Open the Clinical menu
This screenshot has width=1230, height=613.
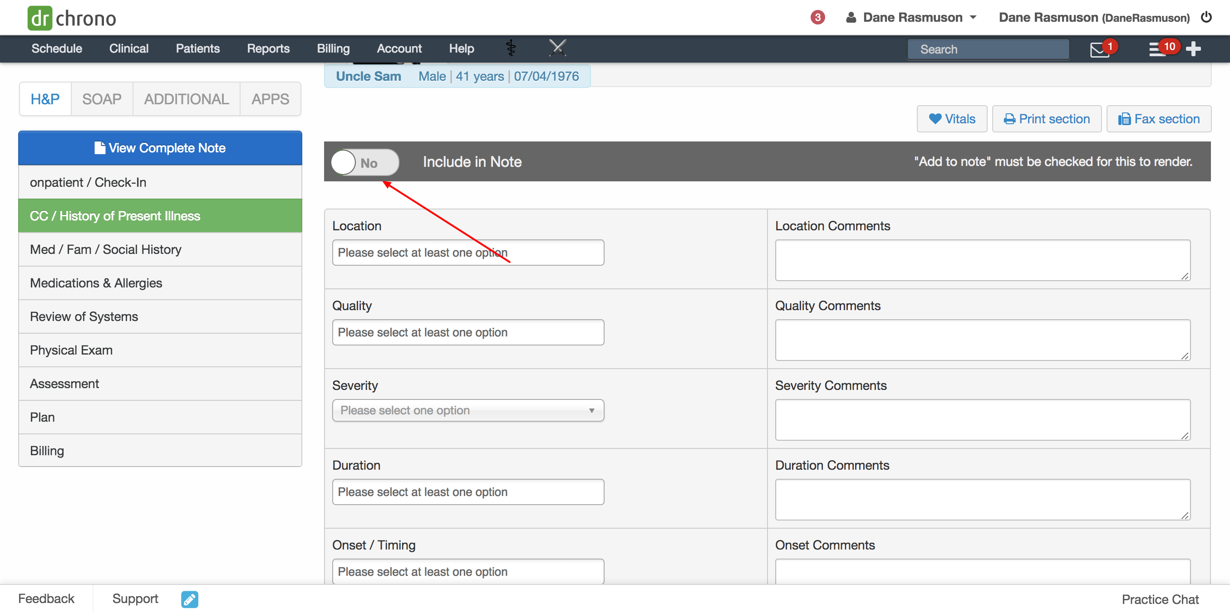coord(129,49)
